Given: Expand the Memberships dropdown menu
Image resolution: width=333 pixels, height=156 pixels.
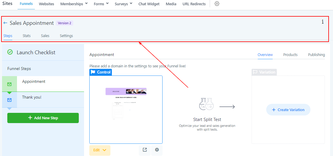Looking at the screenshot, I should tap(74, 4).
